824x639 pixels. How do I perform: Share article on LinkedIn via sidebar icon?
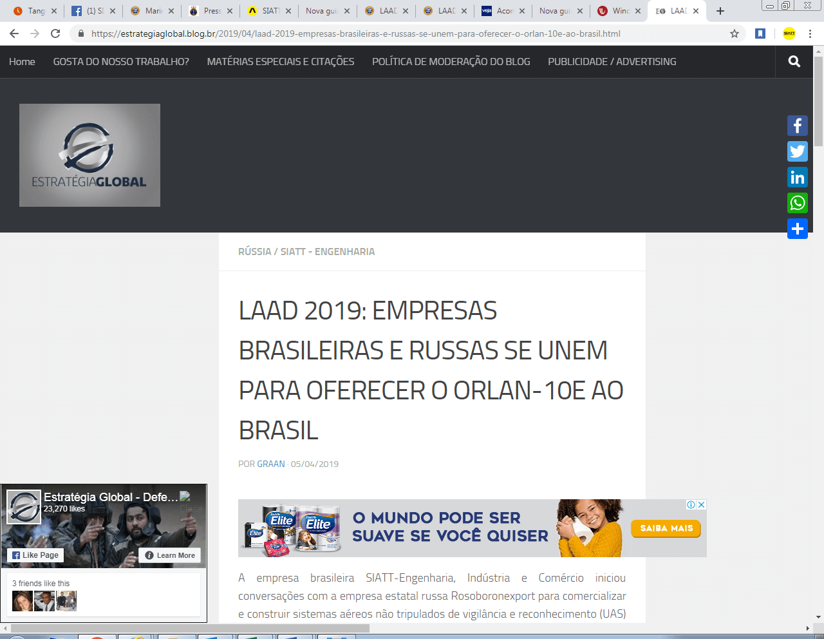798,177
